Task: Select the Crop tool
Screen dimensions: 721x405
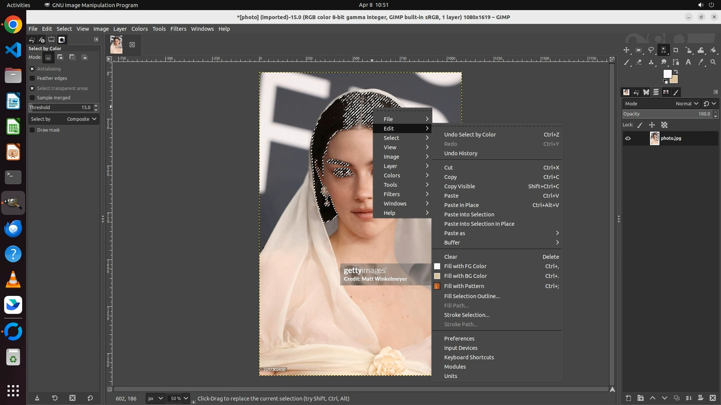Action: tap(676, 50)
